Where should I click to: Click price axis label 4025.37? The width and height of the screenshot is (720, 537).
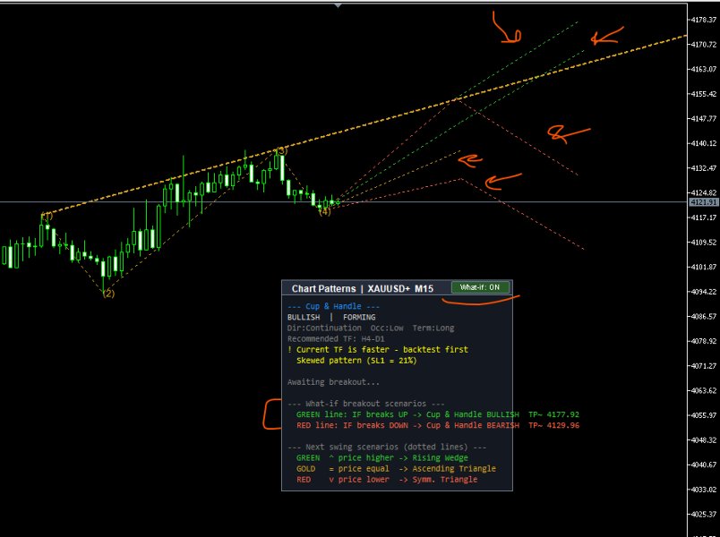704,515
